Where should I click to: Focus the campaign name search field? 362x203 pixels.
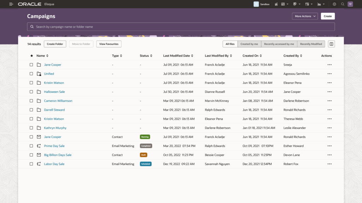(x=181, y=27)
